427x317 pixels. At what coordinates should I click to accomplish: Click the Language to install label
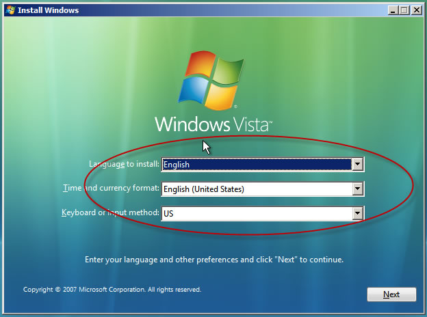[124, 164]
